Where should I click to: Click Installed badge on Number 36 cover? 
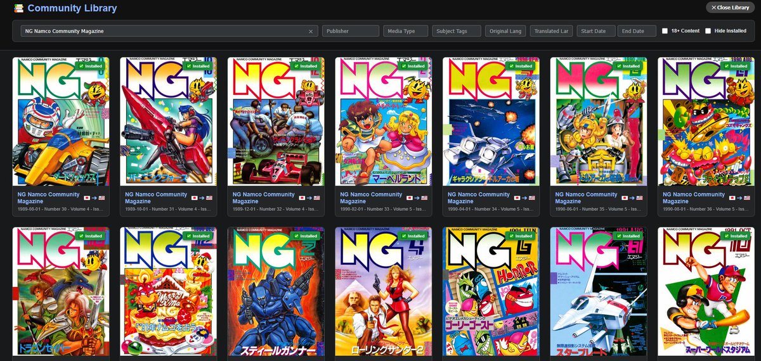coord(736,66)
